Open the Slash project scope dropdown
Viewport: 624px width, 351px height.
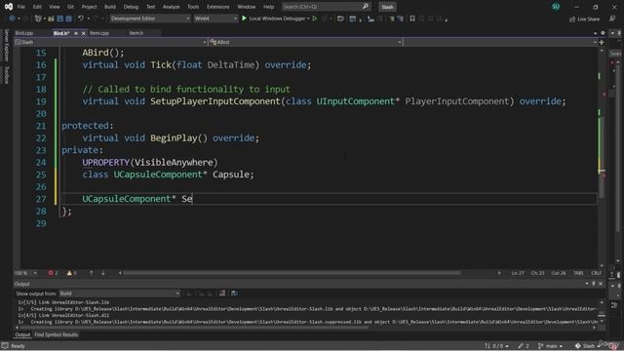[110, 42]
